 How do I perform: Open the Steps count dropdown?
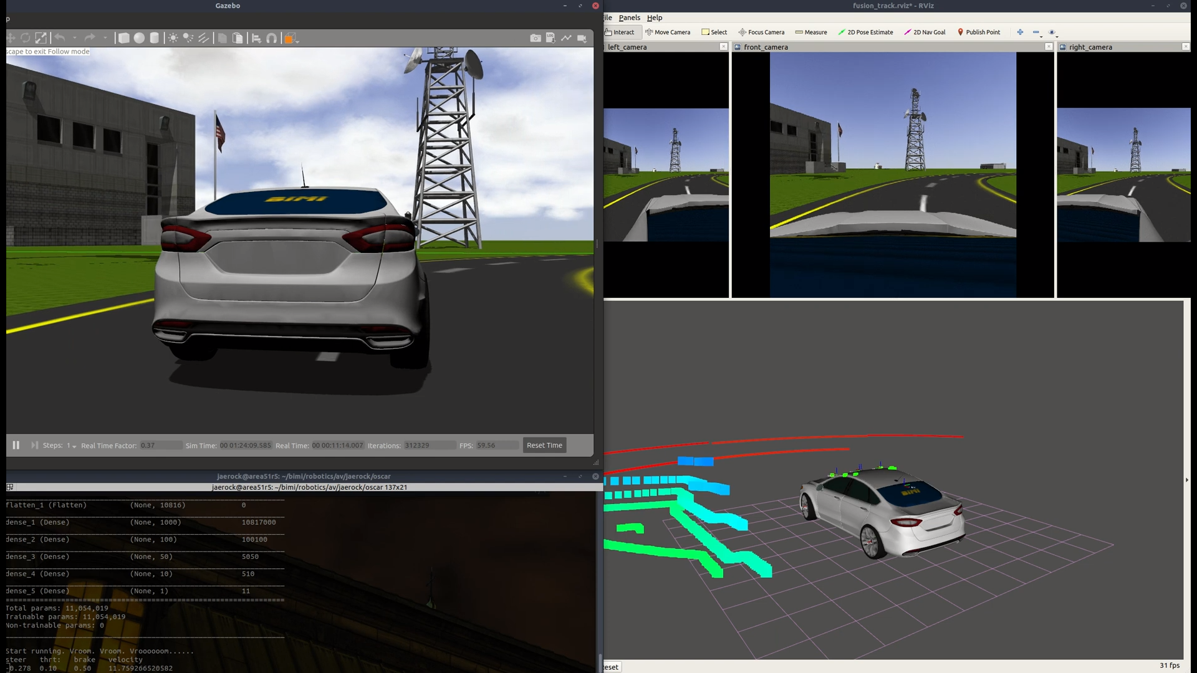pos(72,446)
